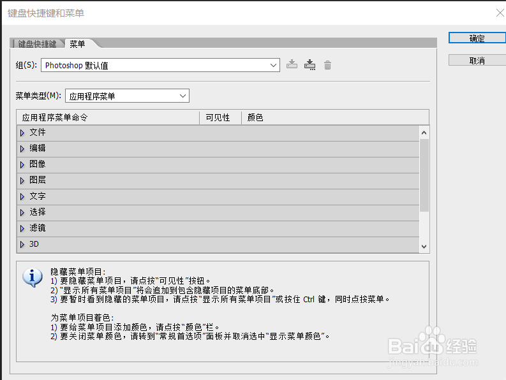Screen dimensions: 506x380
Task: Select the 图像 row label
Action: pyautogui.click(x=38, y=164)
